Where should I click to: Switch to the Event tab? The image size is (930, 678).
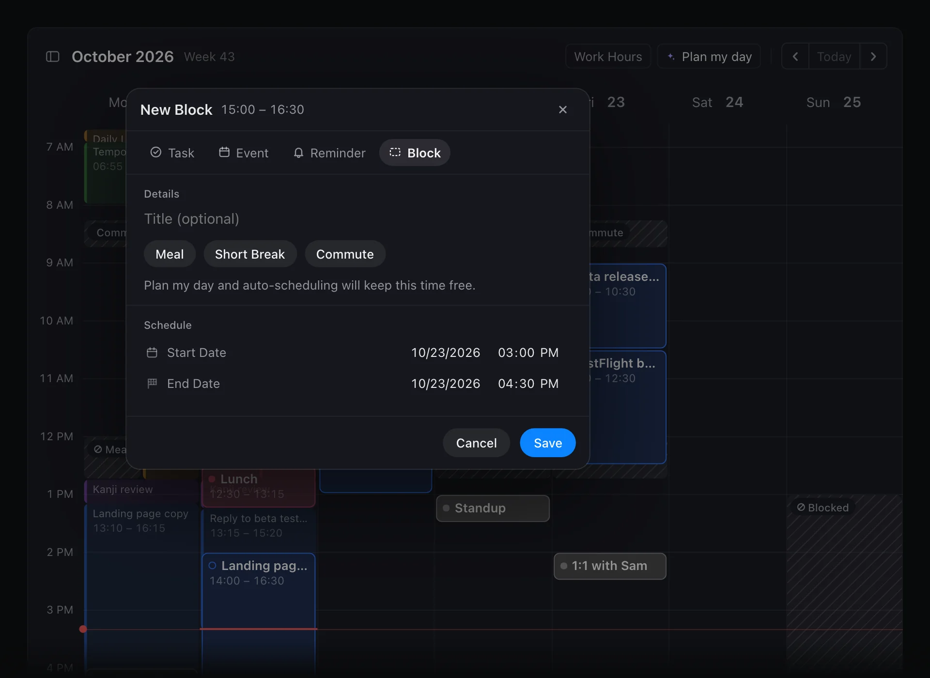pos(244,153)
